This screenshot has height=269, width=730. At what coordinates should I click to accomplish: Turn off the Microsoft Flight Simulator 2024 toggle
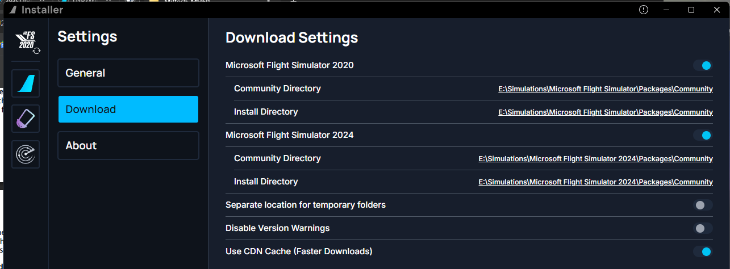point(703,136)
